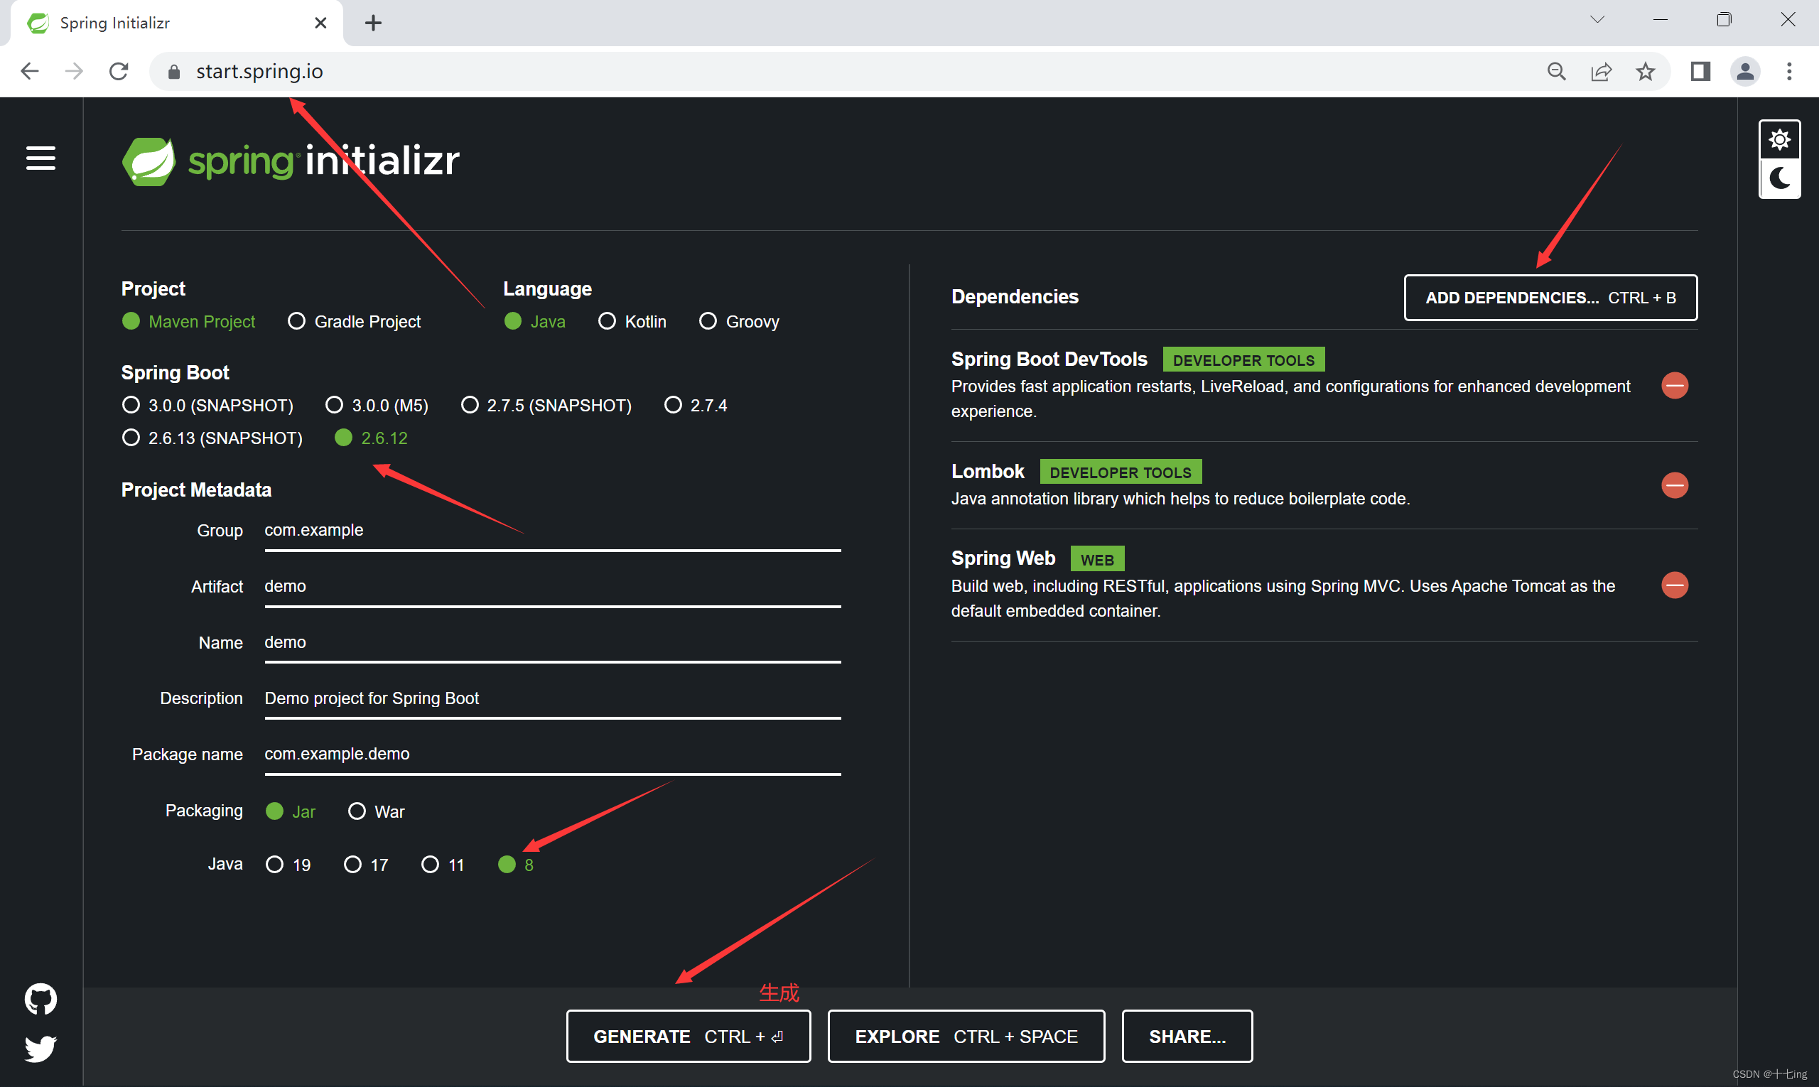Screen dimensions: 1819x1087
Task: Click the Dependencies heading
Action: pos(1015,297)
